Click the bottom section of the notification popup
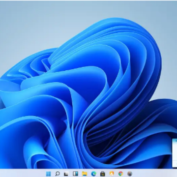 (175, 164)
